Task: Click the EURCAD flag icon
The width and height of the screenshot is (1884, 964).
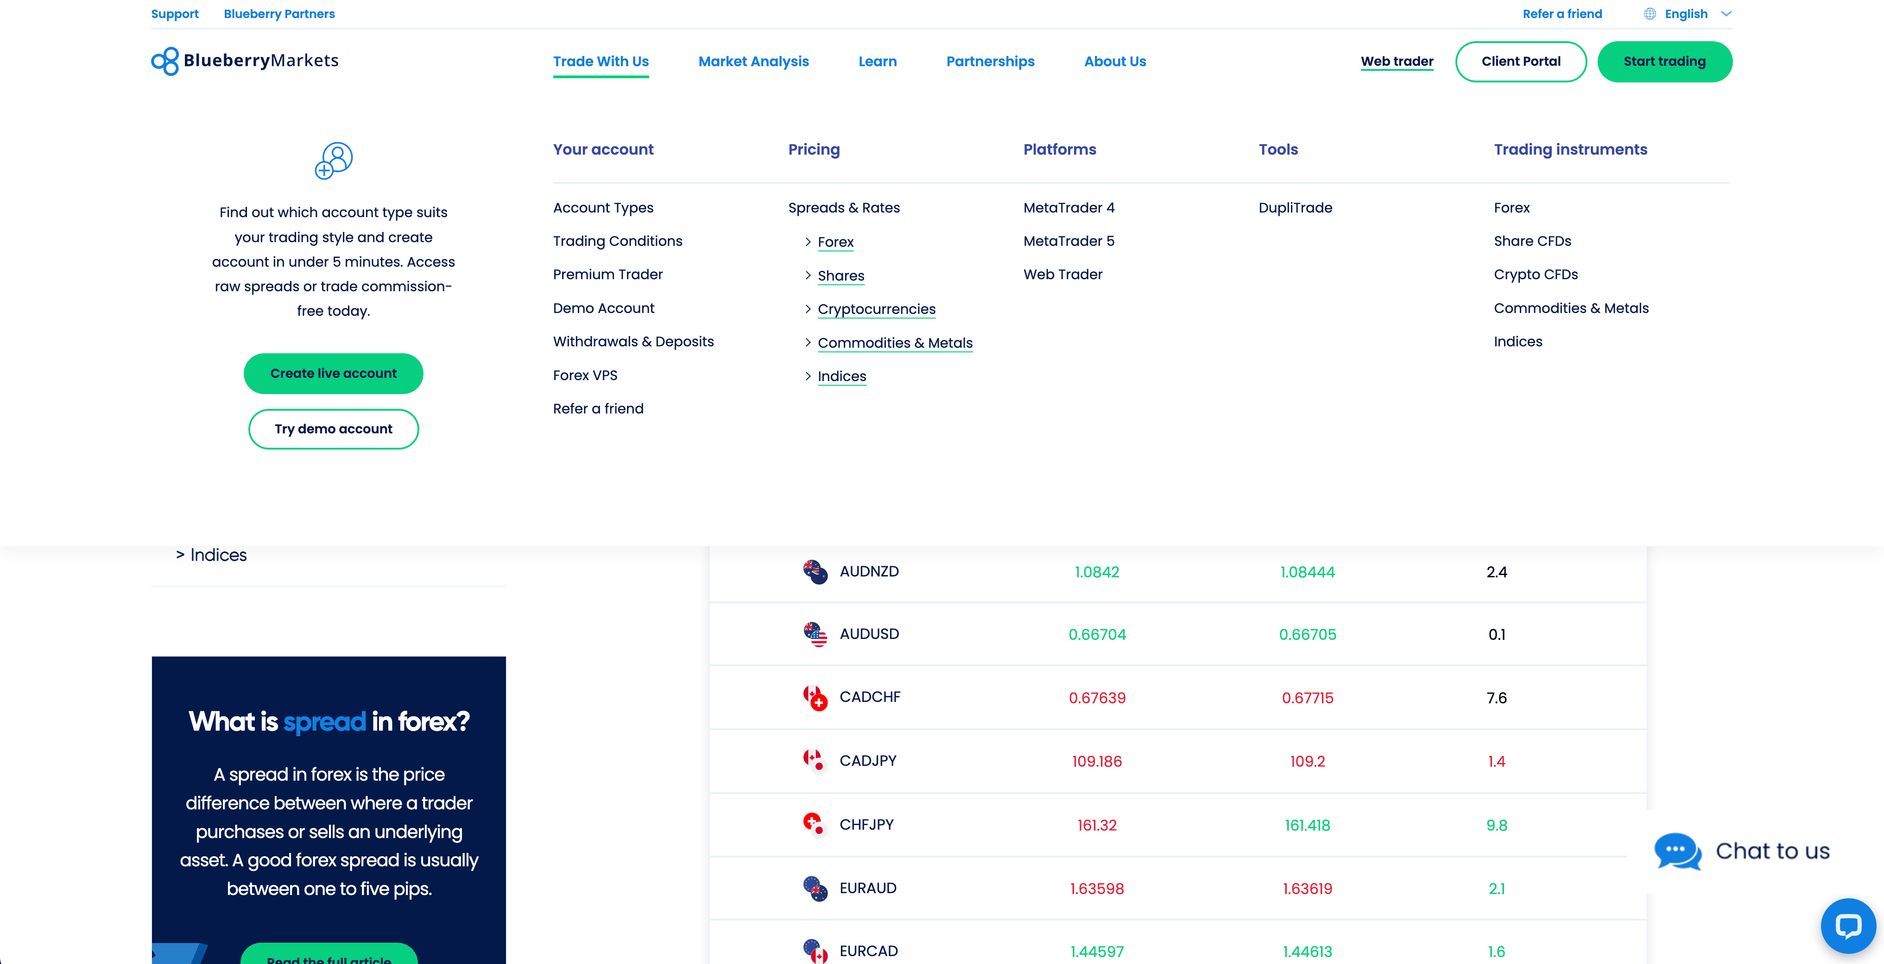Action: (815, 951)
